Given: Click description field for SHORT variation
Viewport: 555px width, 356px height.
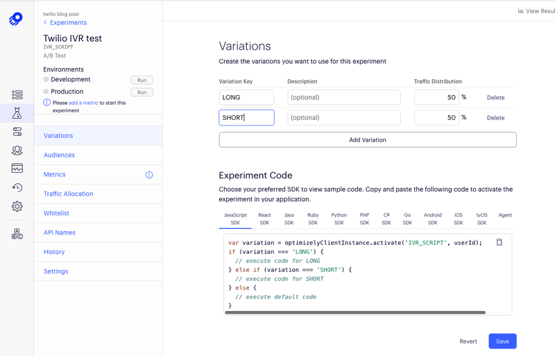Looking at the screenshot, I should [x=344, y=117].
